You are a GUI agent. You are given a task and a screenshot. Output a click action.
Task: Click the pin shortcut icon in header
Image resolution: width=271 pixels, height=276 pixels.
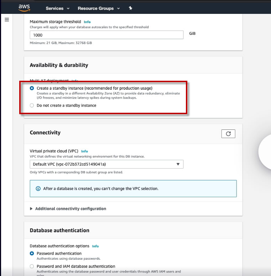click(130, 8)
